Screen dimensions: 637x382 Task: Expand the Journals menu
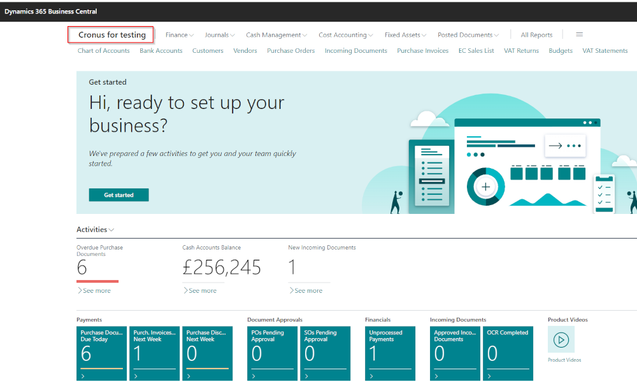click(220, 35)
